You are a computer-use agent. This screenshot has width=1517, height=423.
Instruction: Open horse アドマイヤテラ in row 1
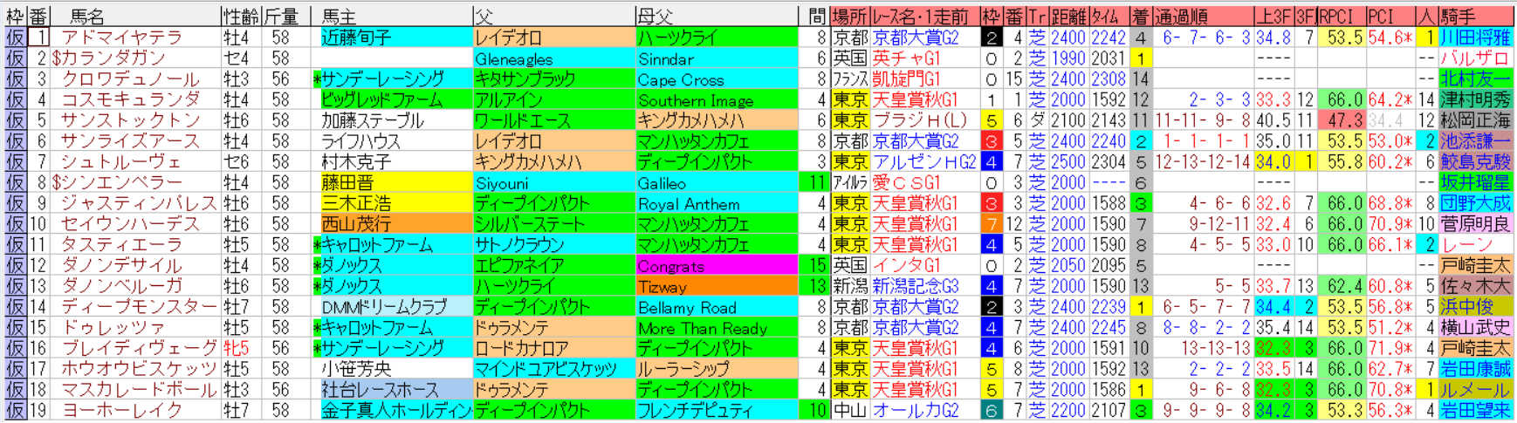[x=121, y=38]
